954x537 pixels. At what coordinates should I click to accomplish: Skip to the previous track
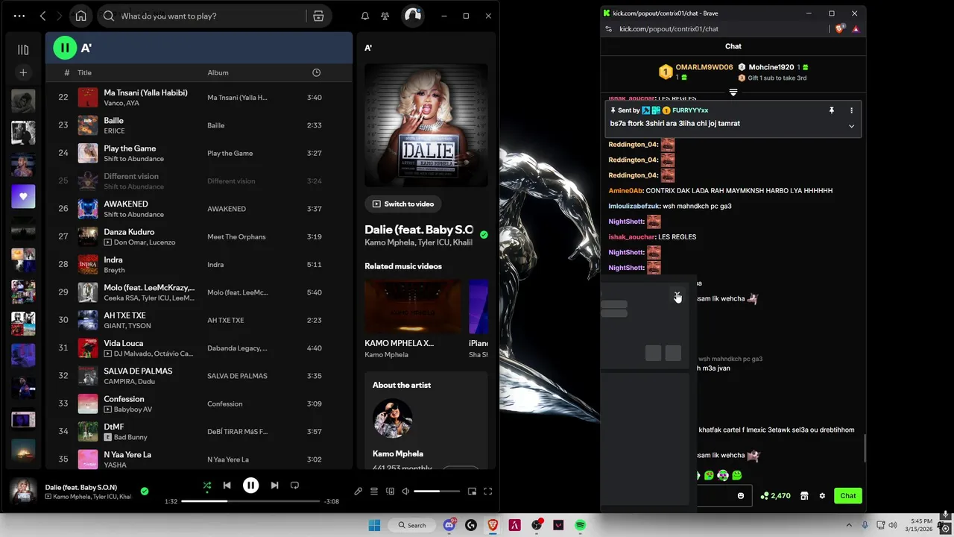coord(227,486)
